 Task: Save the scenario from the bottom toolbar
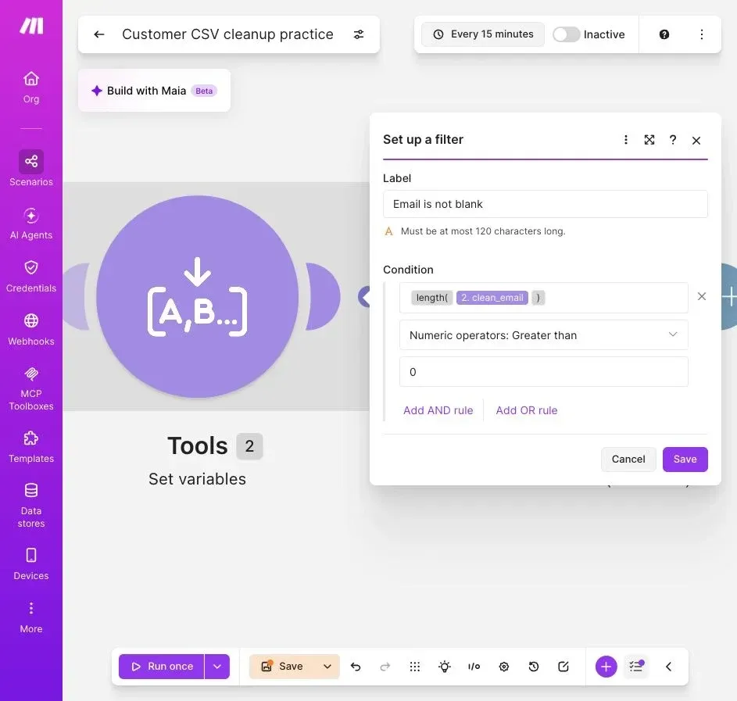(282, 667)
